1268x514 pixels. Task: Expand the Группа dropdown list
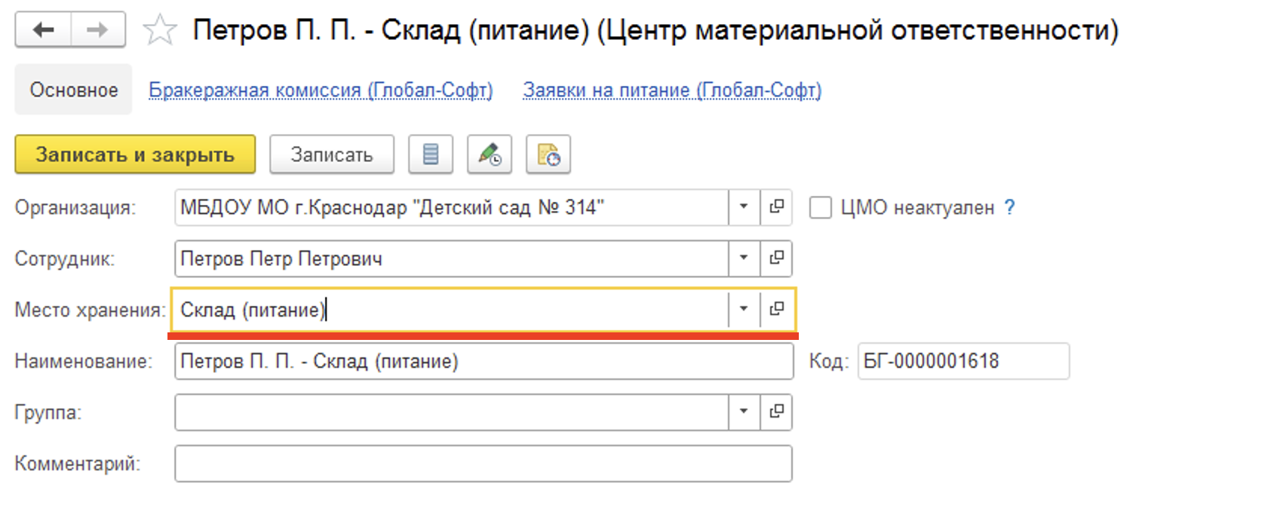click(x=744, y=412)
